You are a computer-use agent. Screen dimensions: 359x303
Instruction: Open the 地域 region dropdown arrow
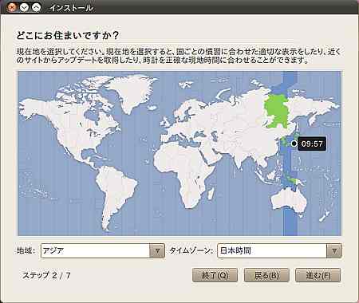click(157, 250)
